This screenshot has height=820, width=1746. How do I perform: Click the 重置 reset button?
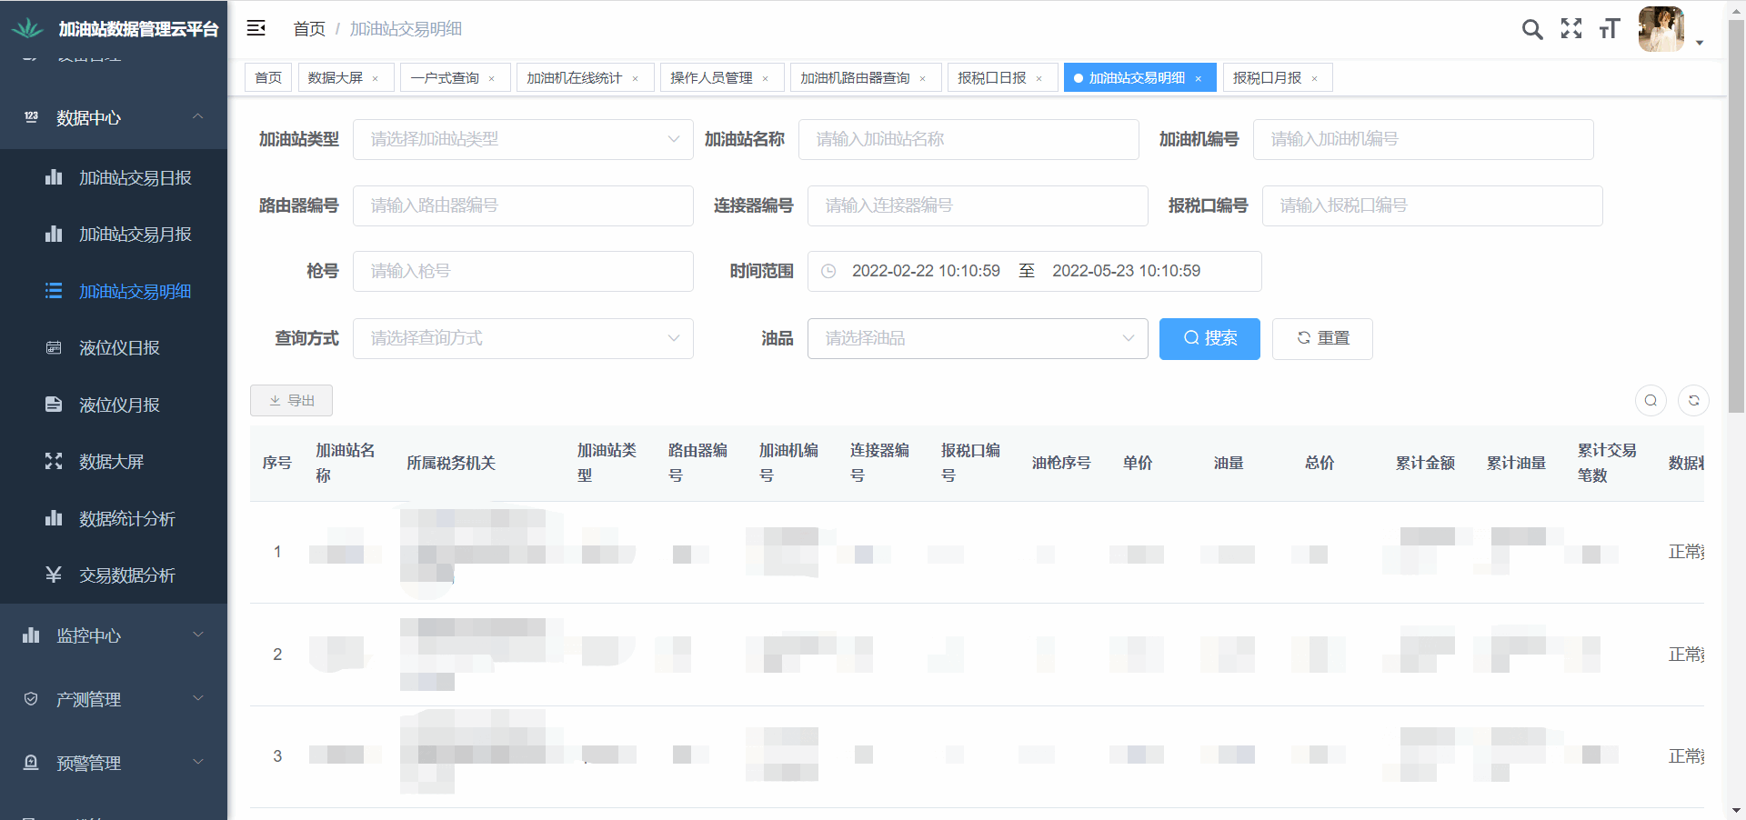click(x=1322, y=338)
